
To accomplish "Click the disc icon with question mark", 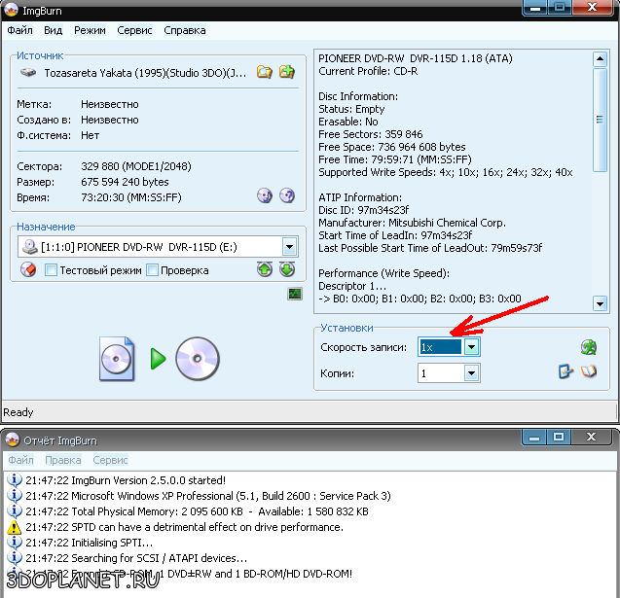I will click(287, 195).
